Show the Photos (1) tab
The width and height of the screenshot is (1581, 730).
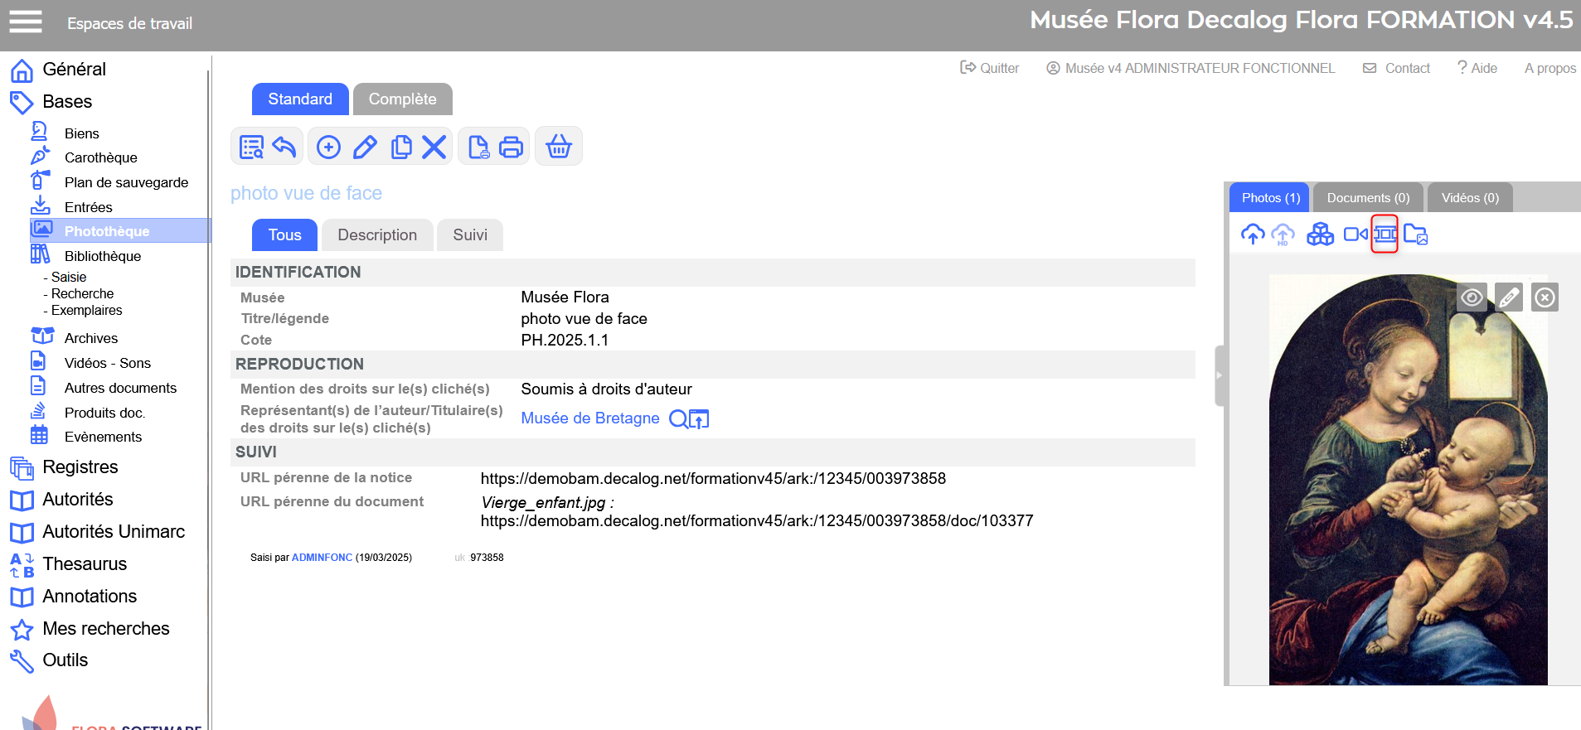[x=1270, y=198]
